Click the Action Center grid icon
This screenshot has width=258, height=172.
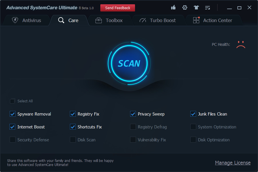pyautogui.click(x=196, y=20)
